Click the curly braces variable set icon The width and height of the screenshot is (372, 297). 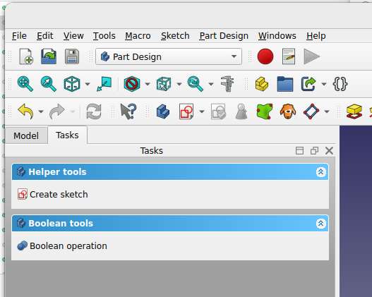click(x=340, y=84)
